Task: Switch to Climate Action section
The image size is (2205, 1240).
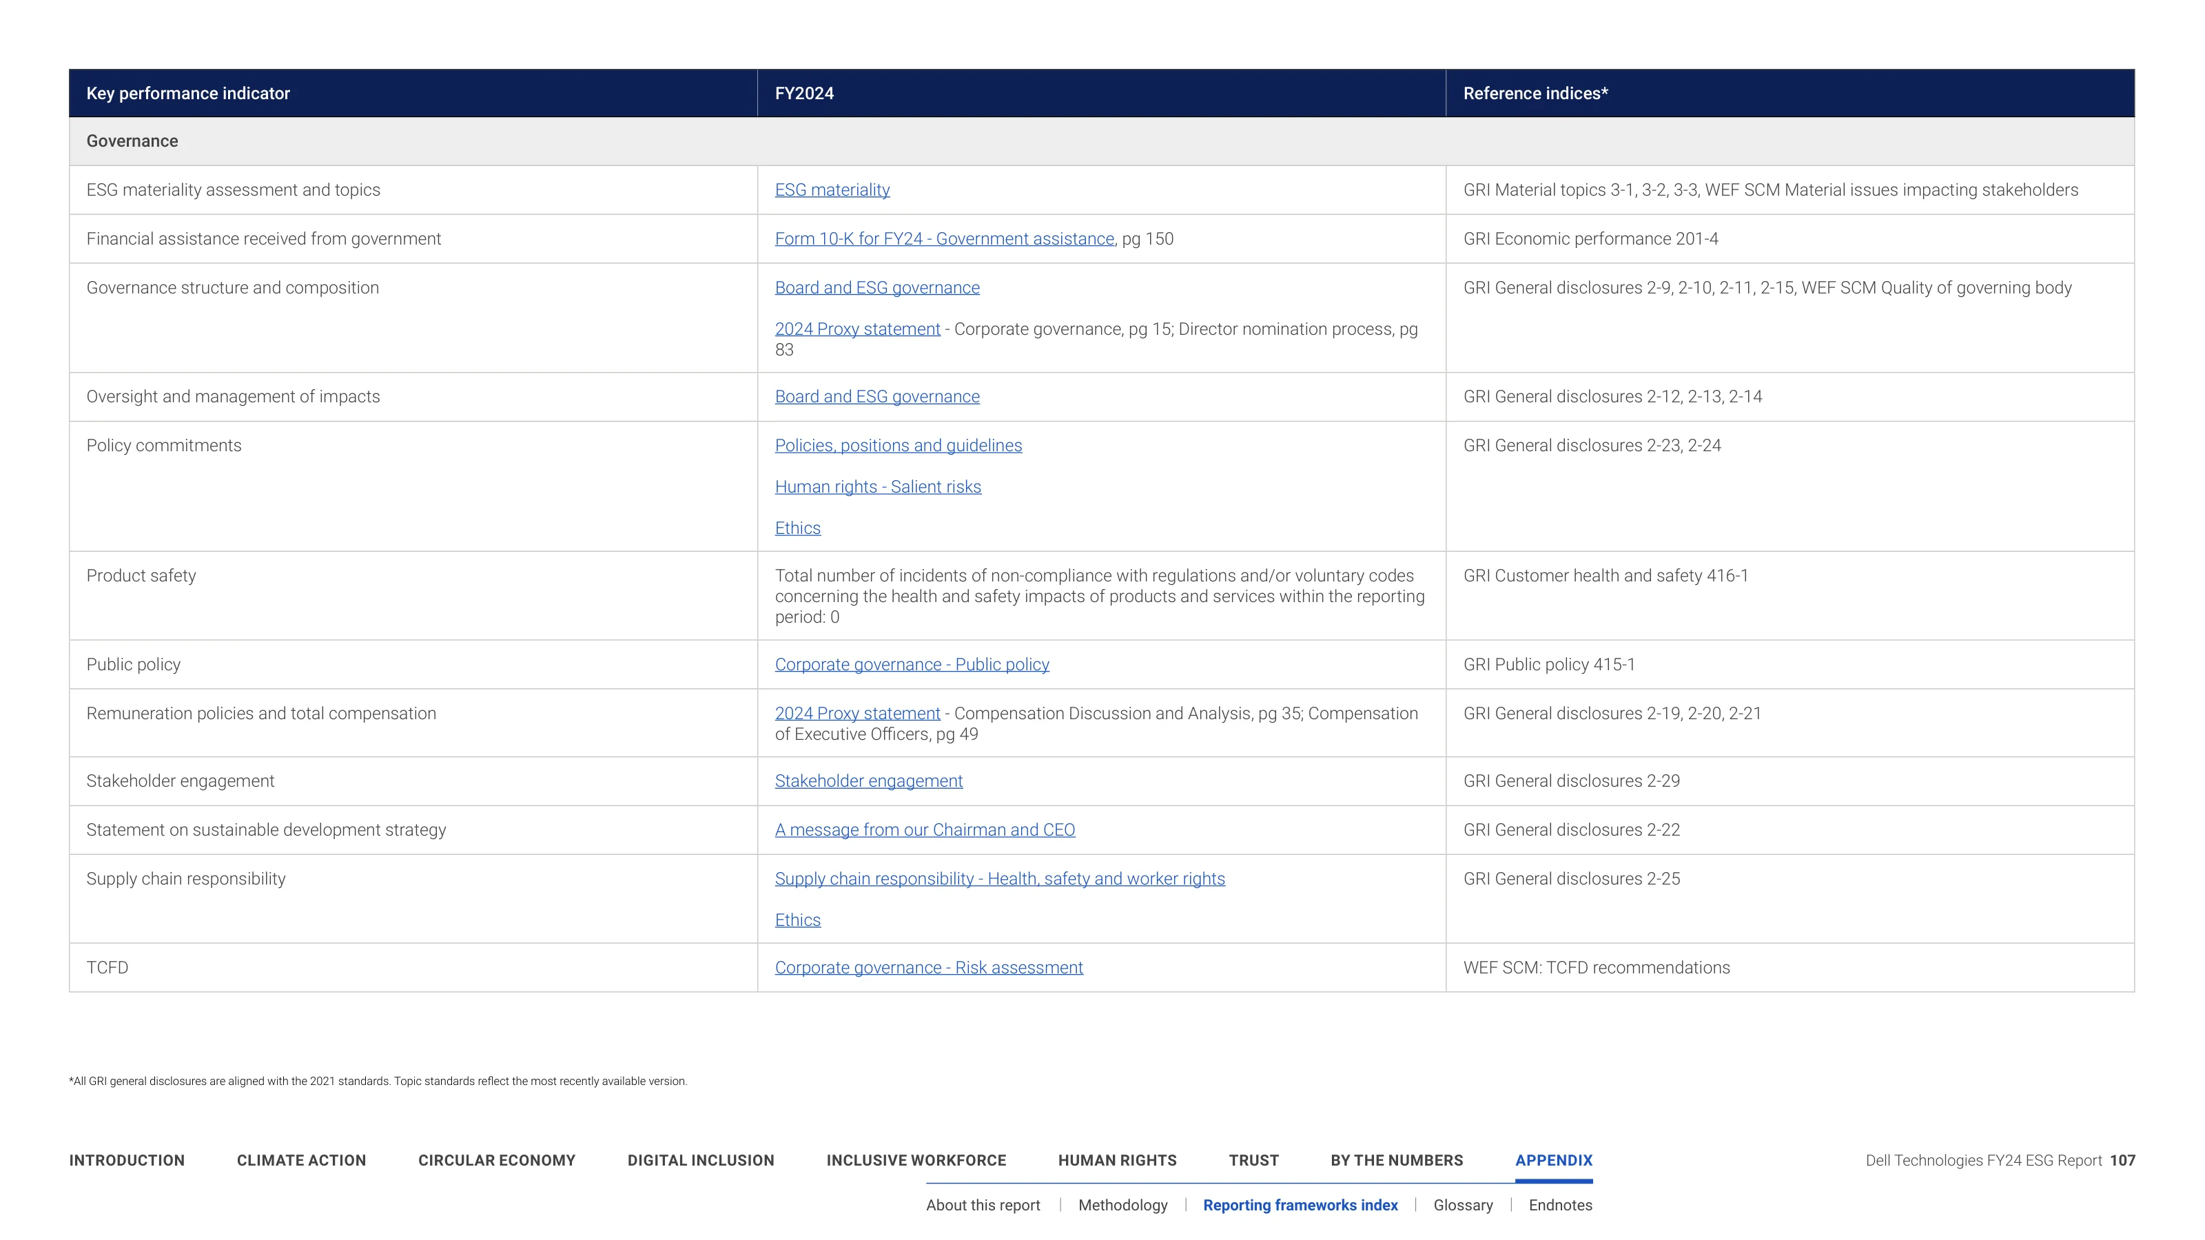Action: tap(301, 1160)
